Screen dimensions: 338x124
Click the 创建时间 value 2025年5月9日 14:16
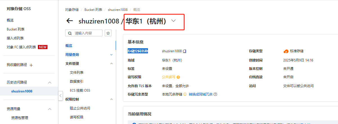point(298,60)
